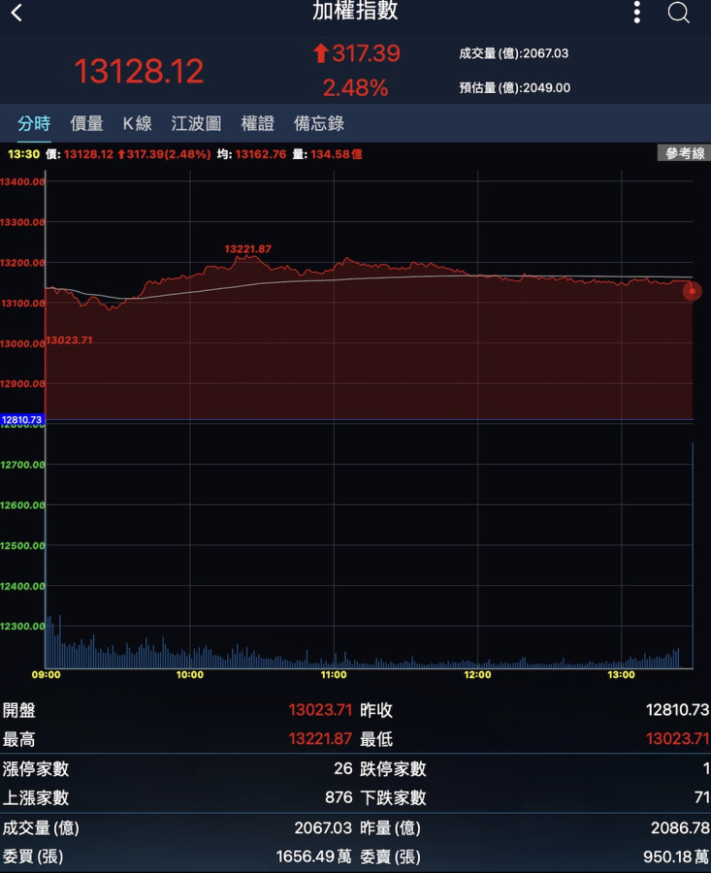Tap the 11:00 time axis label
The width and height of the screenshot is (711, 873).
pyautogui.click(x=334, y=675)
